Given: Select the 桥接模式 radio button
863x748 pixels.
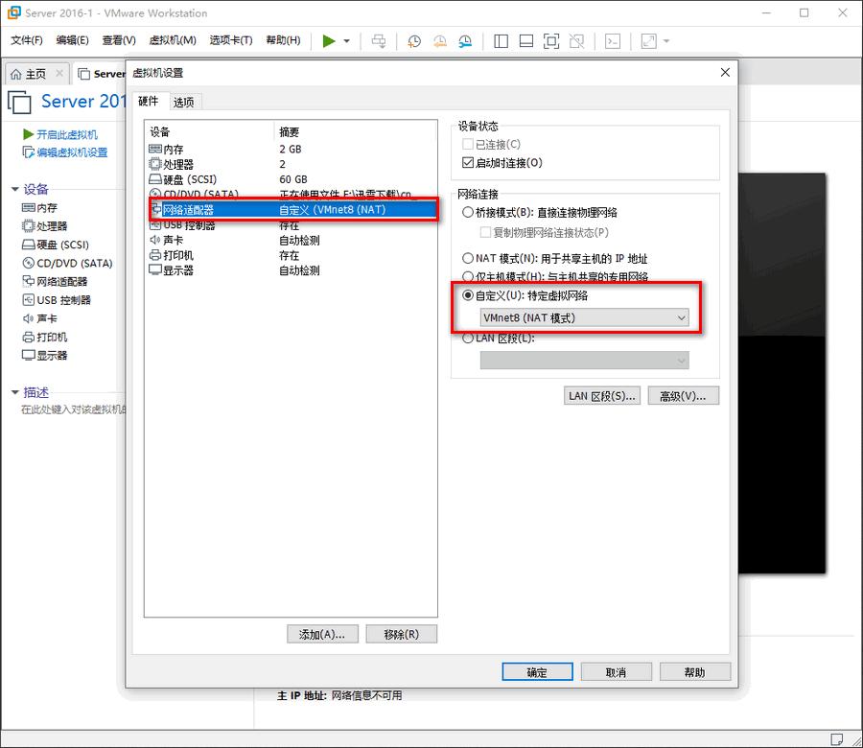Looking at the screenshot, I should [x=468, y=212].
